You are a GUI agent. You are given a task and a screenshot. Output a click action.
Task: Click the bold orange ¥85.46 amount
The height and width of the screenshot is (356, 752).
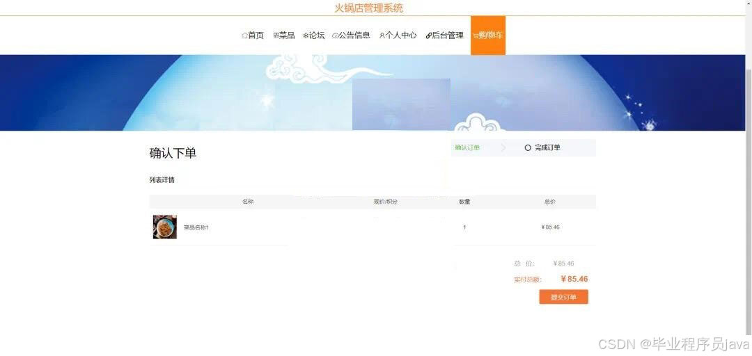click(574, 279)
